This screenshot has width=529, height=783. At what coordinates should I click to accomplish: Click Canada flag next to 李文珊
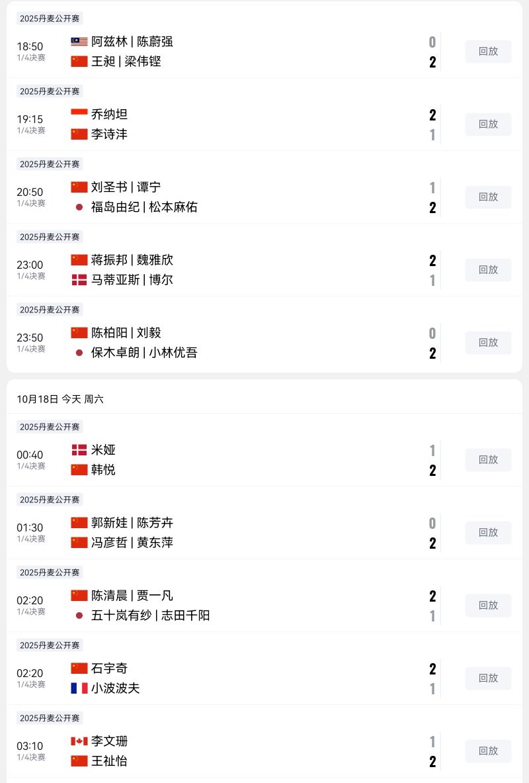click(79, 741)
